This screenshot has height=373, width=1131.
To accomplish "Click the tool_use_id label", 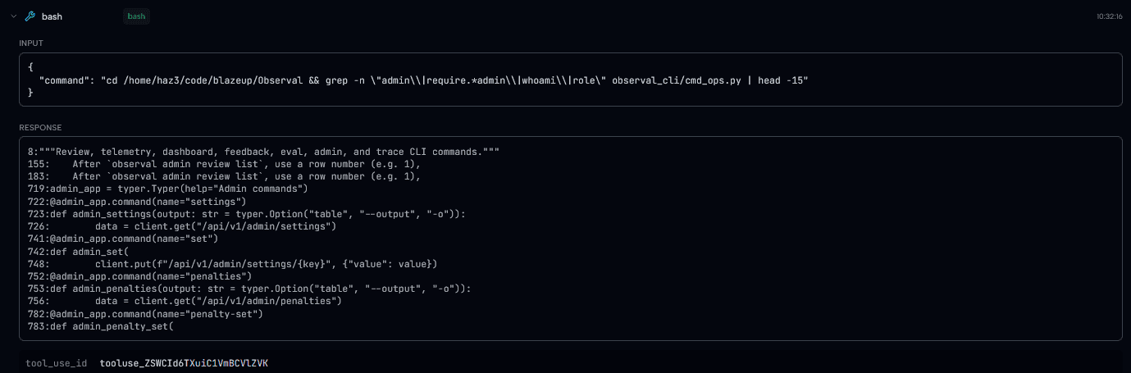I will pos(56,362).
